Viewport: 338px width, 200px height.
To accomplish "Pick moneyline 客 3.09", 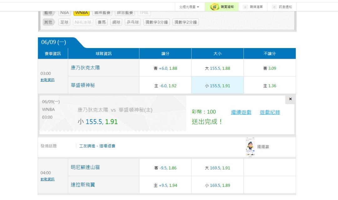I will (270, 68).
